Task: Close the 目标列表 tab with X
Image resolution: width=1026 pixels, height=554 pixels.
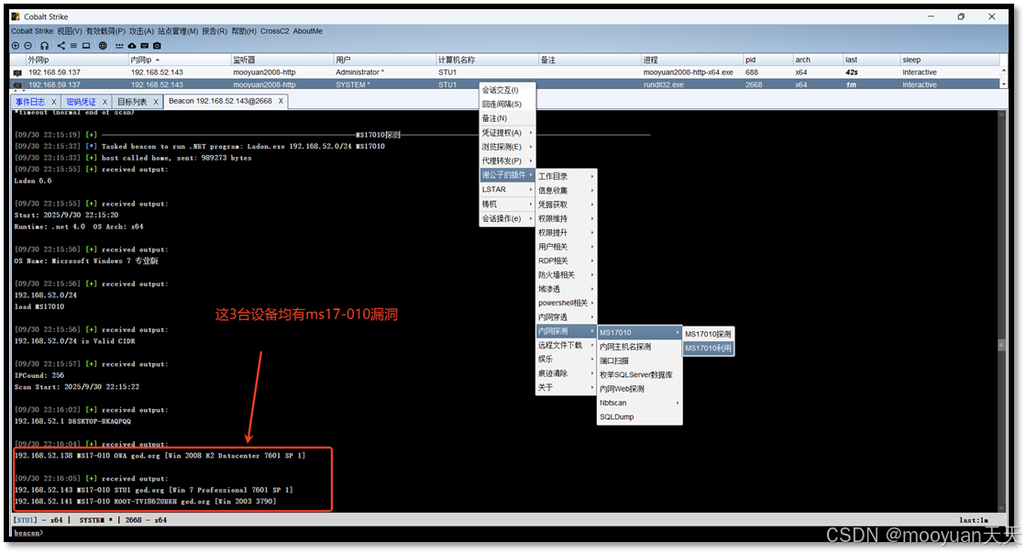Action: tap(156, 102)
